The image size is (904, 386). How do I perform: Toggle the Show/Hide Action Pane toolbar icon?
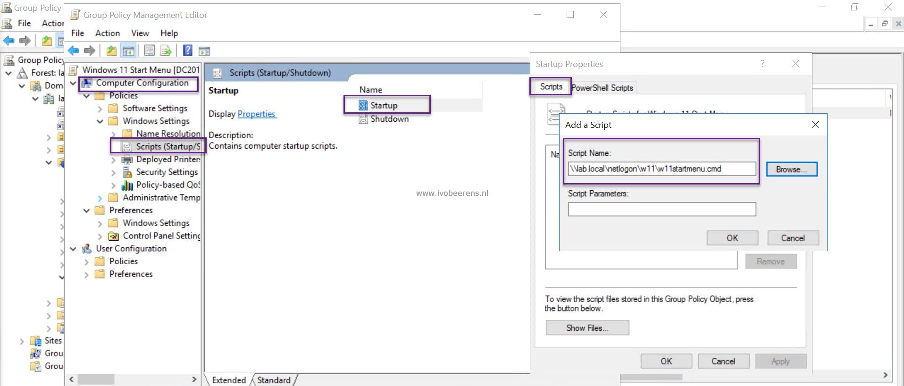click(x=204, y=51)
